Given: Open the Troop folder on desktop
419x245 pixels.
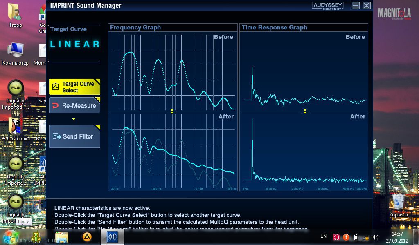Looking at the screenshot, I should 16,14.
